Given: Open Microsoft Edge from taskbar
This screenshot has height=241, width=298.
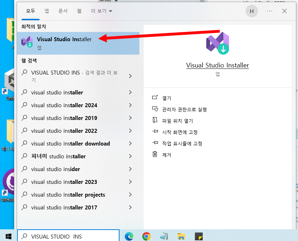Looking at the screenshot, I should click(x=129, y=236).
